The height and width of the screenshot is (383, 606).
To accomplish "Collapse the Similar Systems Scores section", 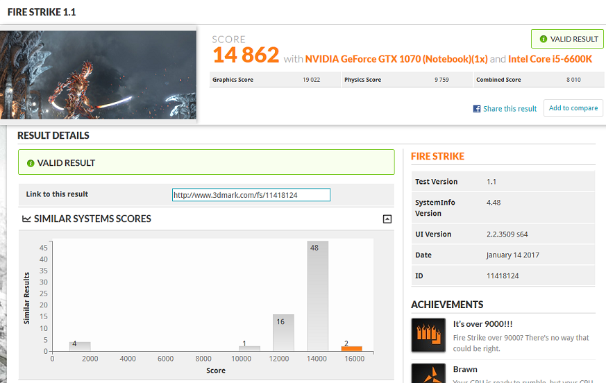I will [x=387, y=219].
